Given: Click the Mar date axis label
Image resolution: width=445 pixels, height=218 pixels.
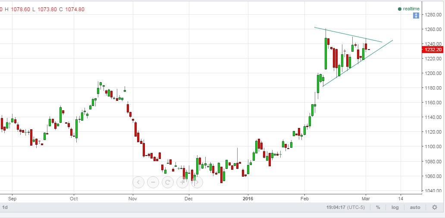Looking at the screenshot, I should pos(366,199).
